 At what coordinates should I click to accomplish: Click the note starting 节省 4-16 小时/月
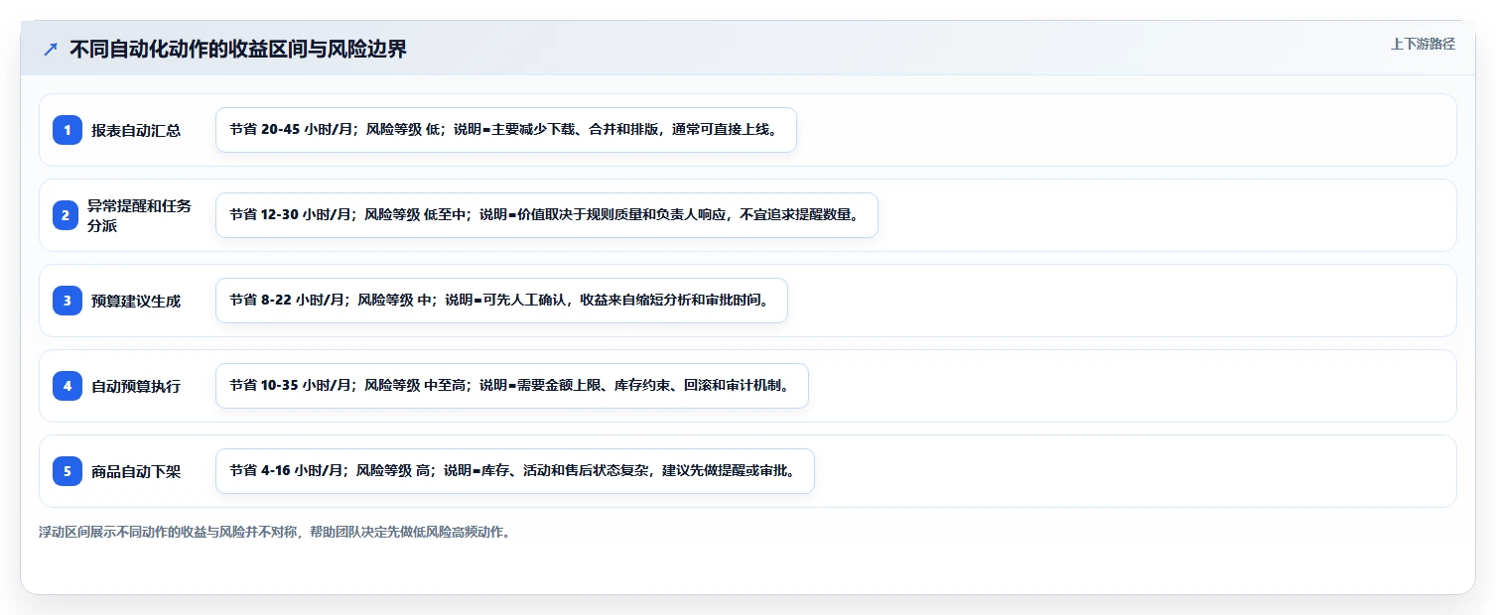coord(515,471)
